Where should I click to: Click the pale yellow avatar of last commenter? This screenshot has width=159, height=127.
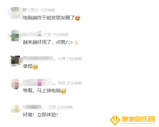point(15,109)
